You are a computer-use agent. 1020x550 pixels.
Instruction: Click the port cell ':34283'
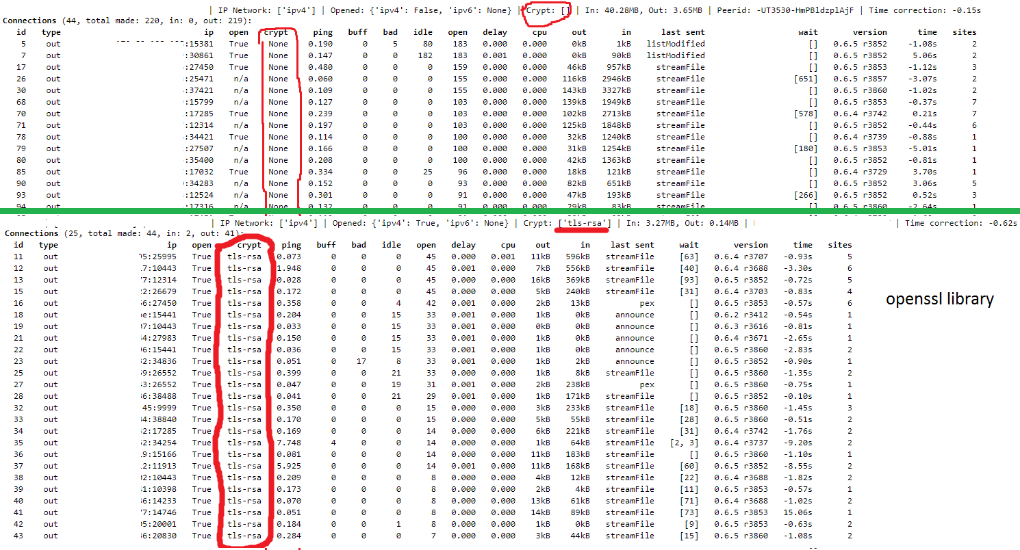point(200,183)
